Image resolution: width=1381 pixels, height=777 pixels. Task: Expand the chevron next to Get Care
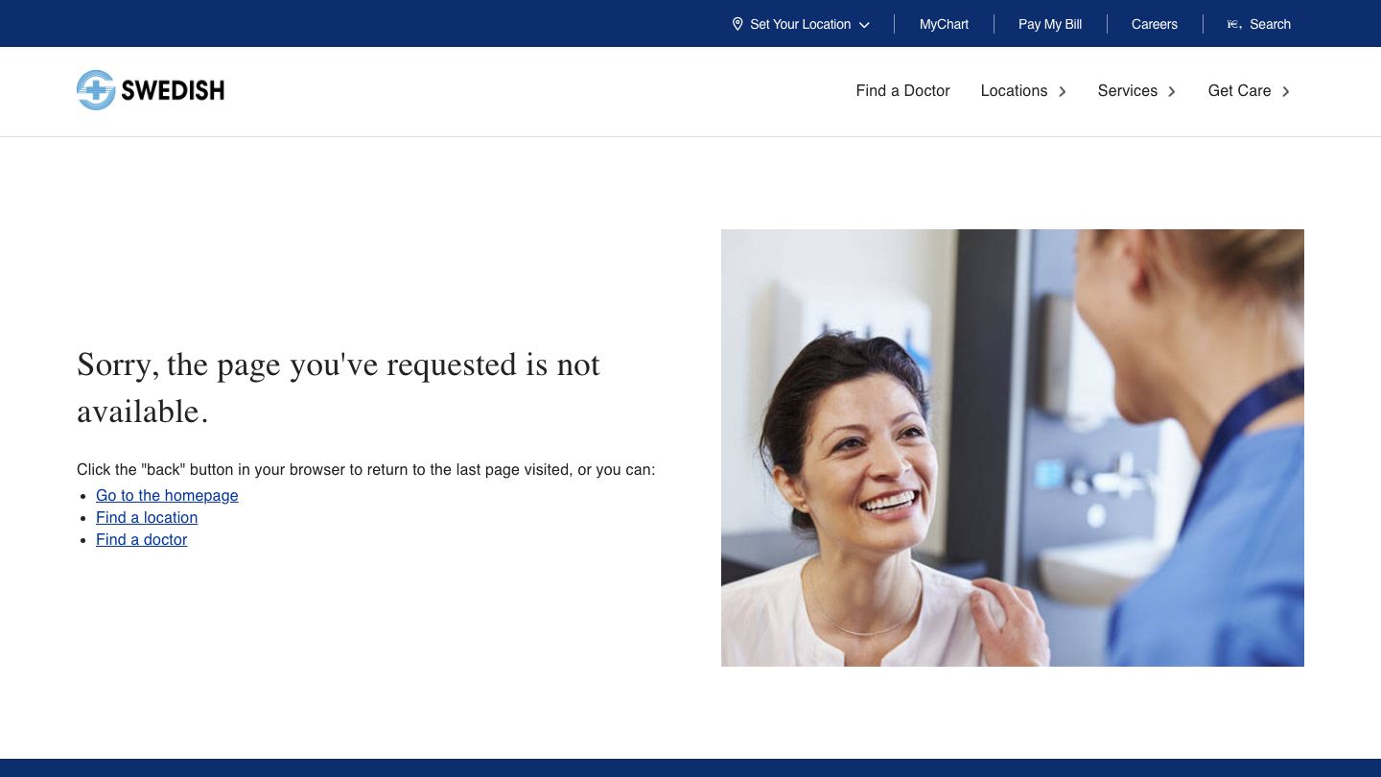(x=1286, y=91)
